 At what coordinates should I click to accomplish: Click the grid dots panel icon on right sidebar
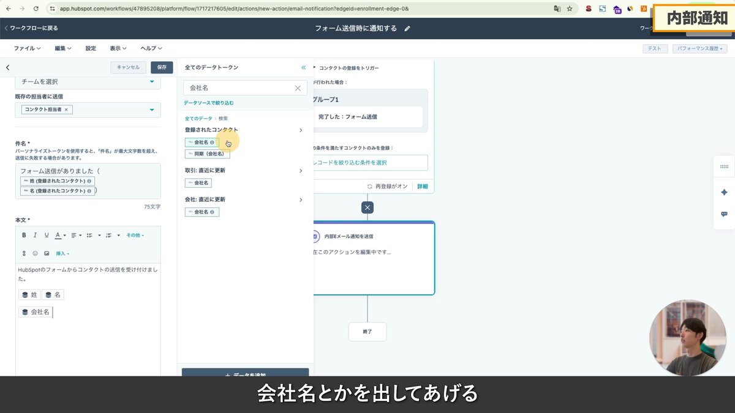(x=723, y=166)
